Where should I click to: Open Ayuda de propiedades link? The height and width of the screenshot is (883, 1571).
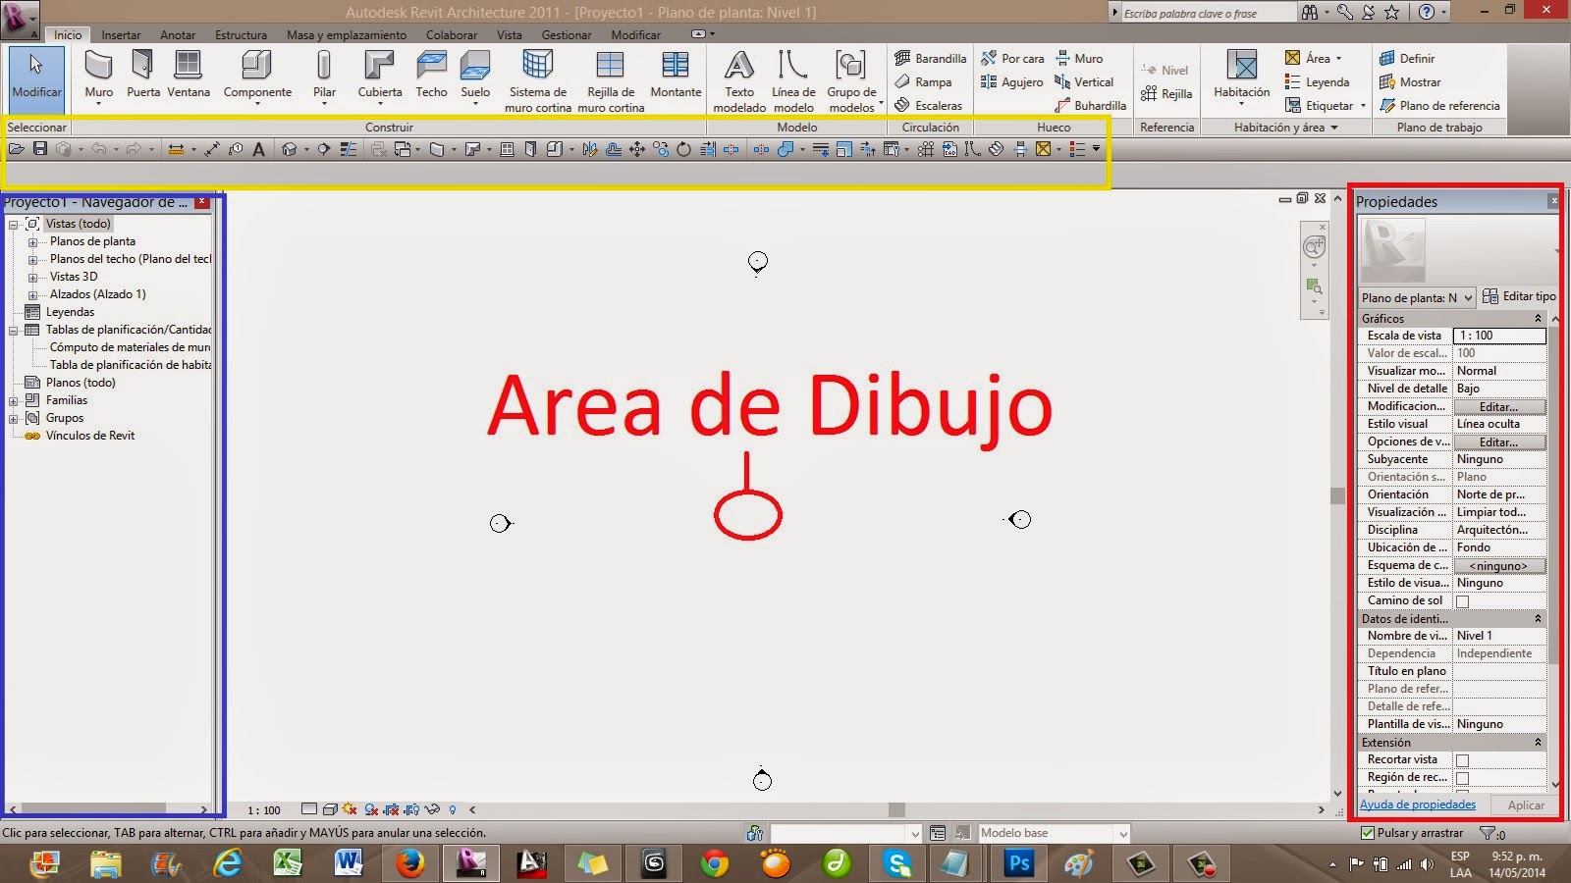[1417, 804]
